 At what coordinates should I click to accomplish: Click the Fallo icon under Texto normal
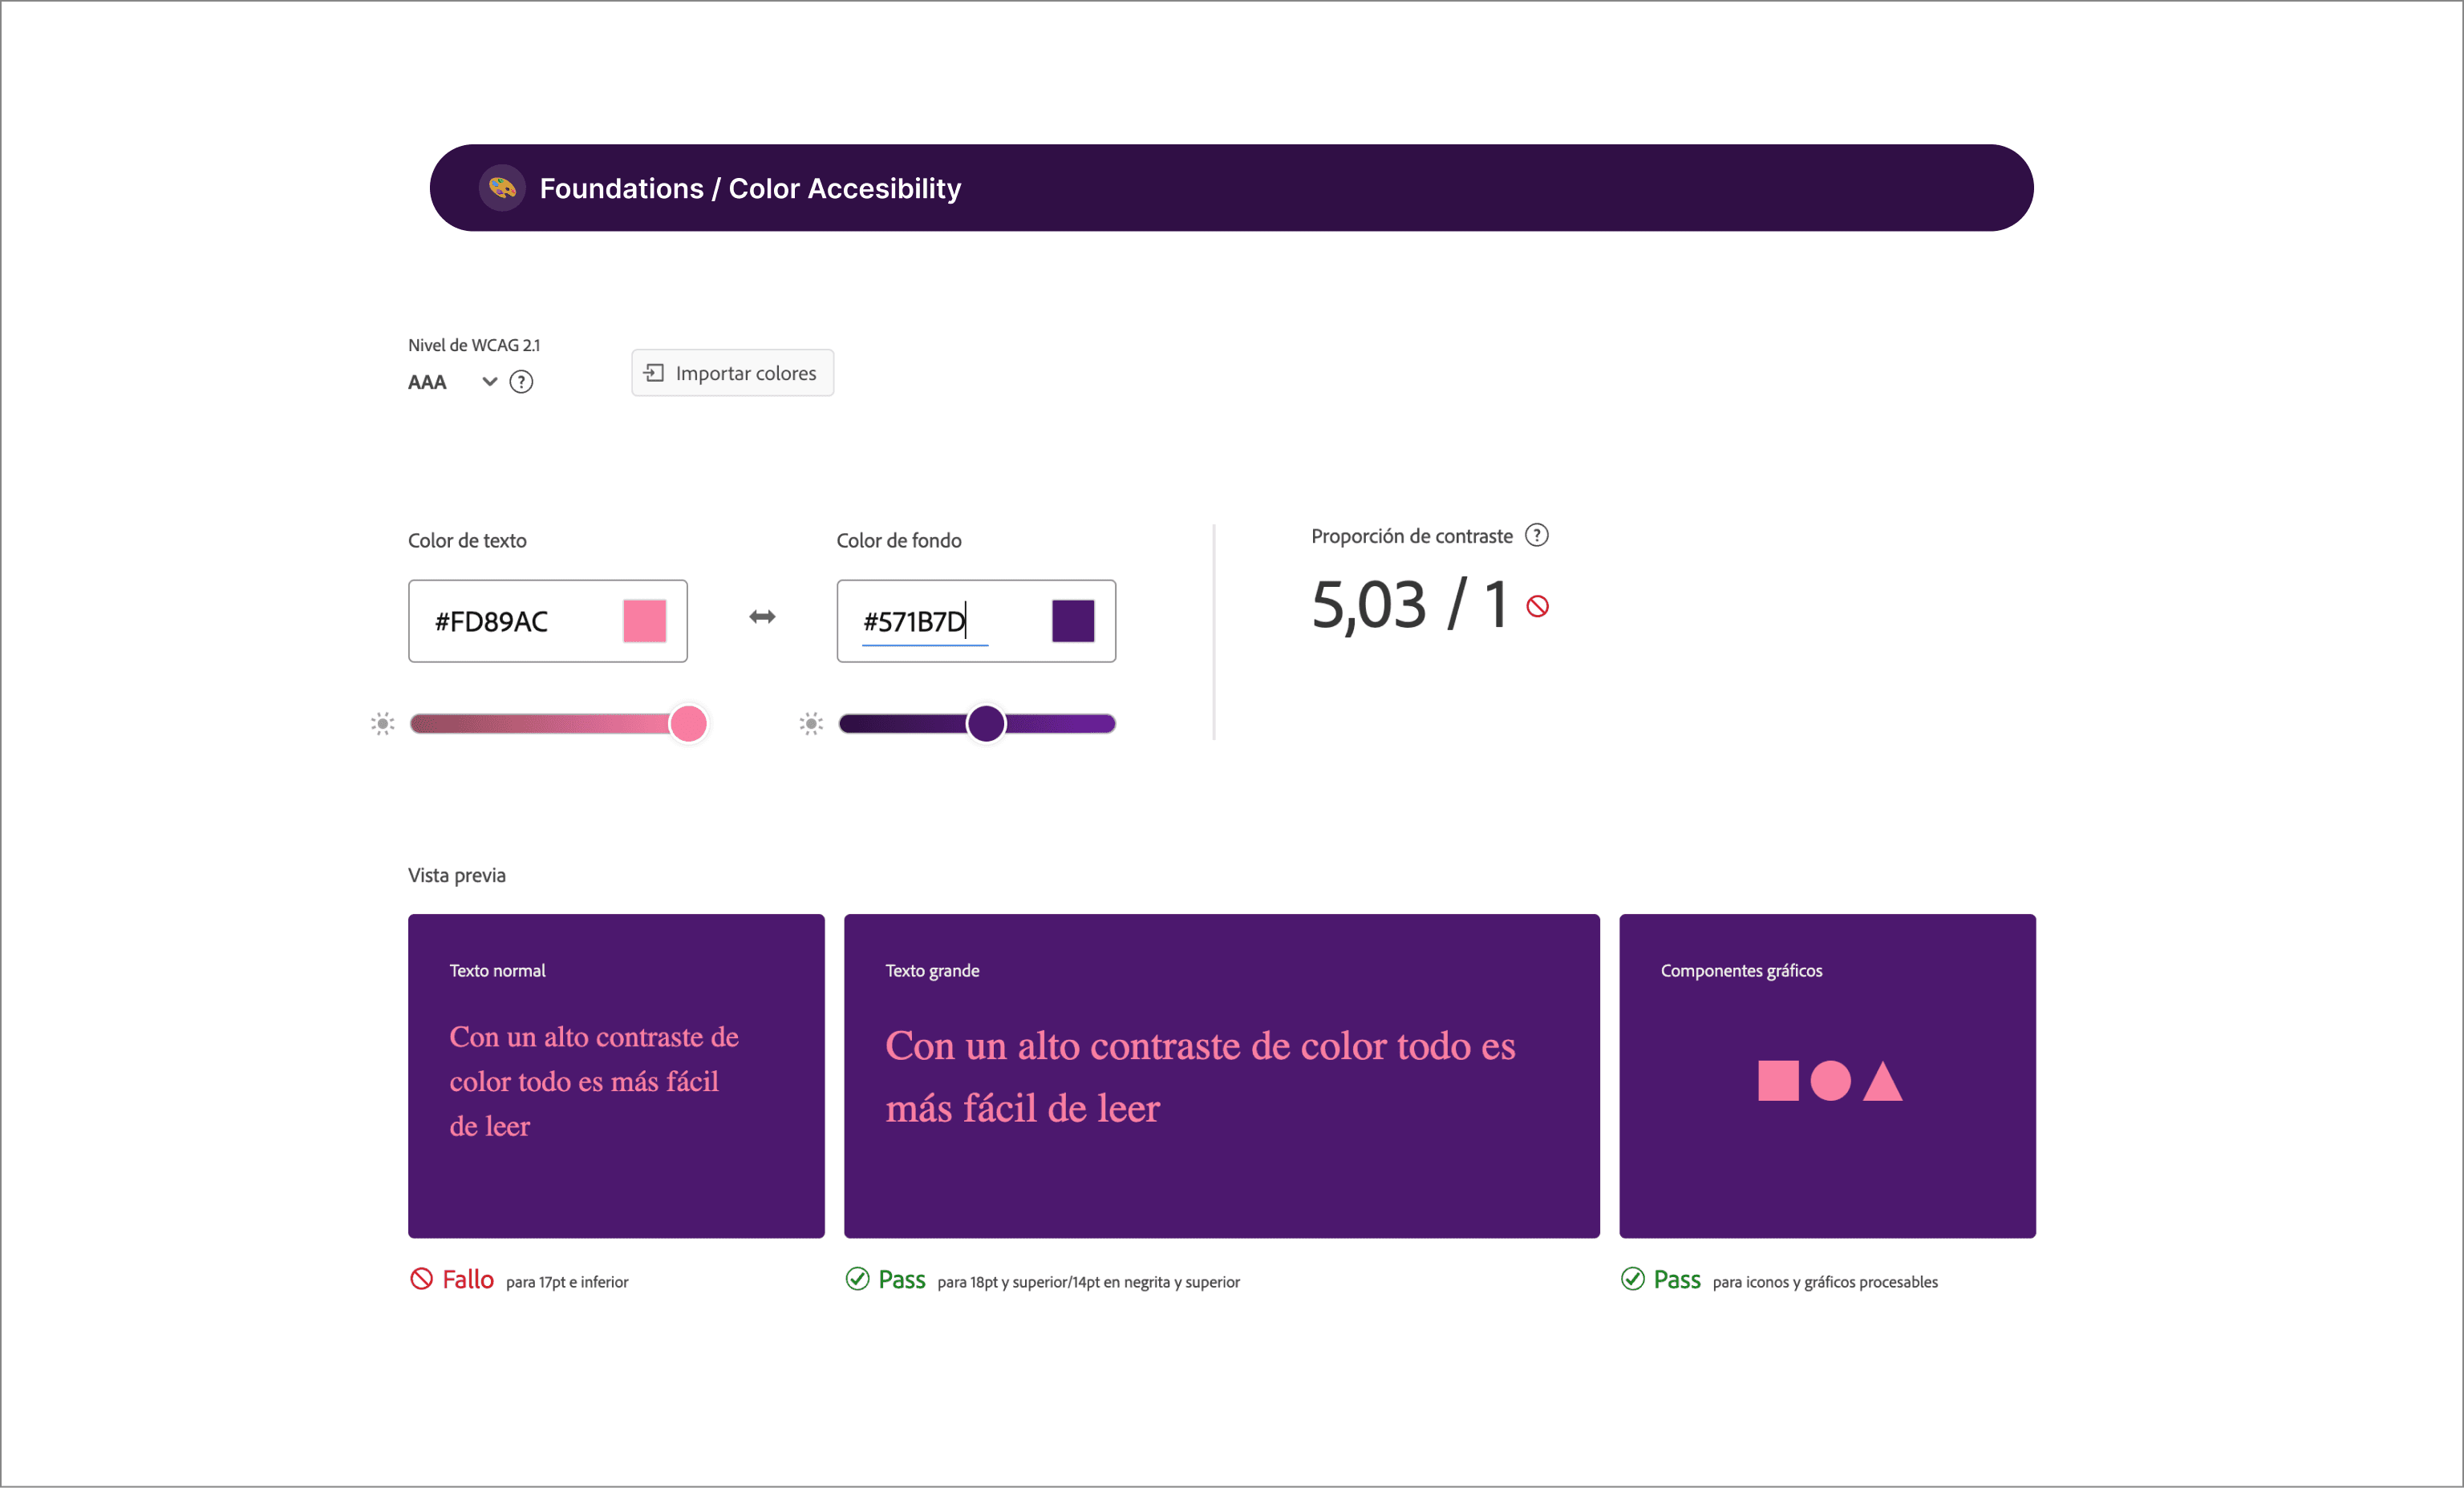421,1279
